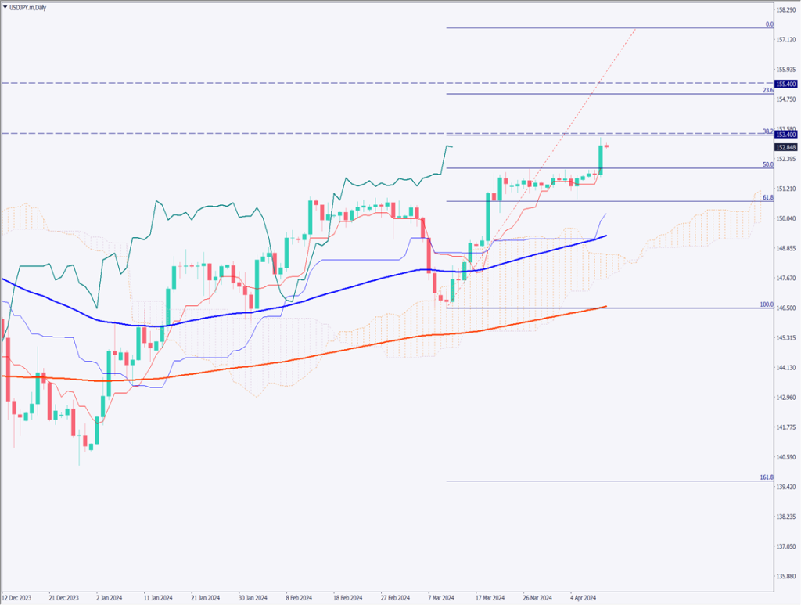The width and height of the screenshot is (801, 605).
Task: Click the Fibonacci 100.0 level label
Action: tap(767, 304)
